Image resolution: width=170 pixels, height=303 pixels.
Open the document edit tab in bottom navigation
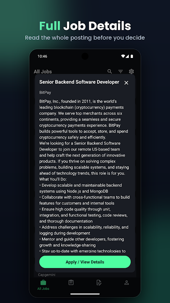pos(99,283)
